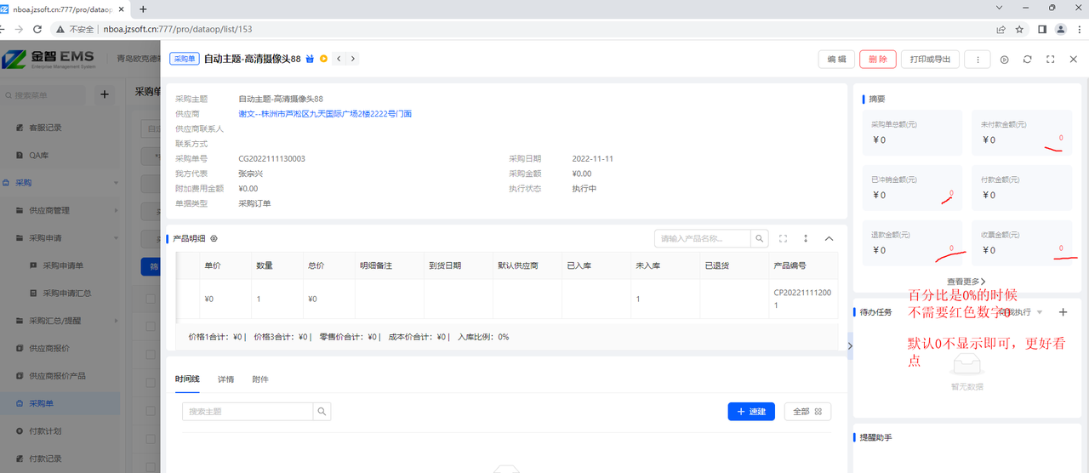Open browser side panel icon
The image size is (1089, 473).
coord(1042,29)
